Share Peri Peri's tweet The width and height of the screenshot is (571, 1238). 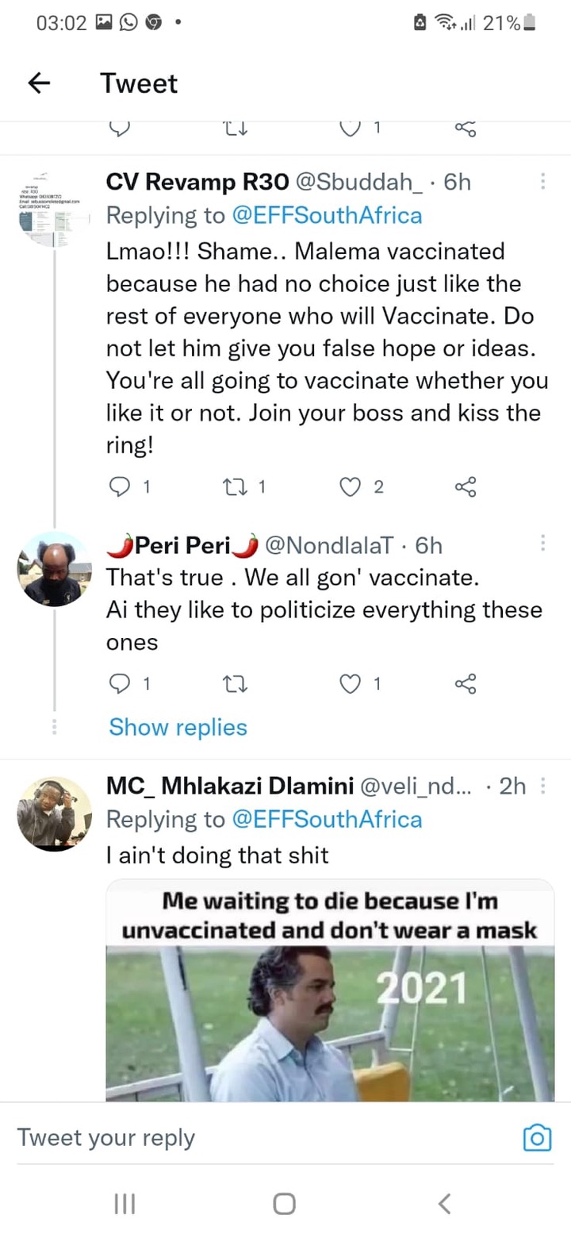(x=466, y=683)
